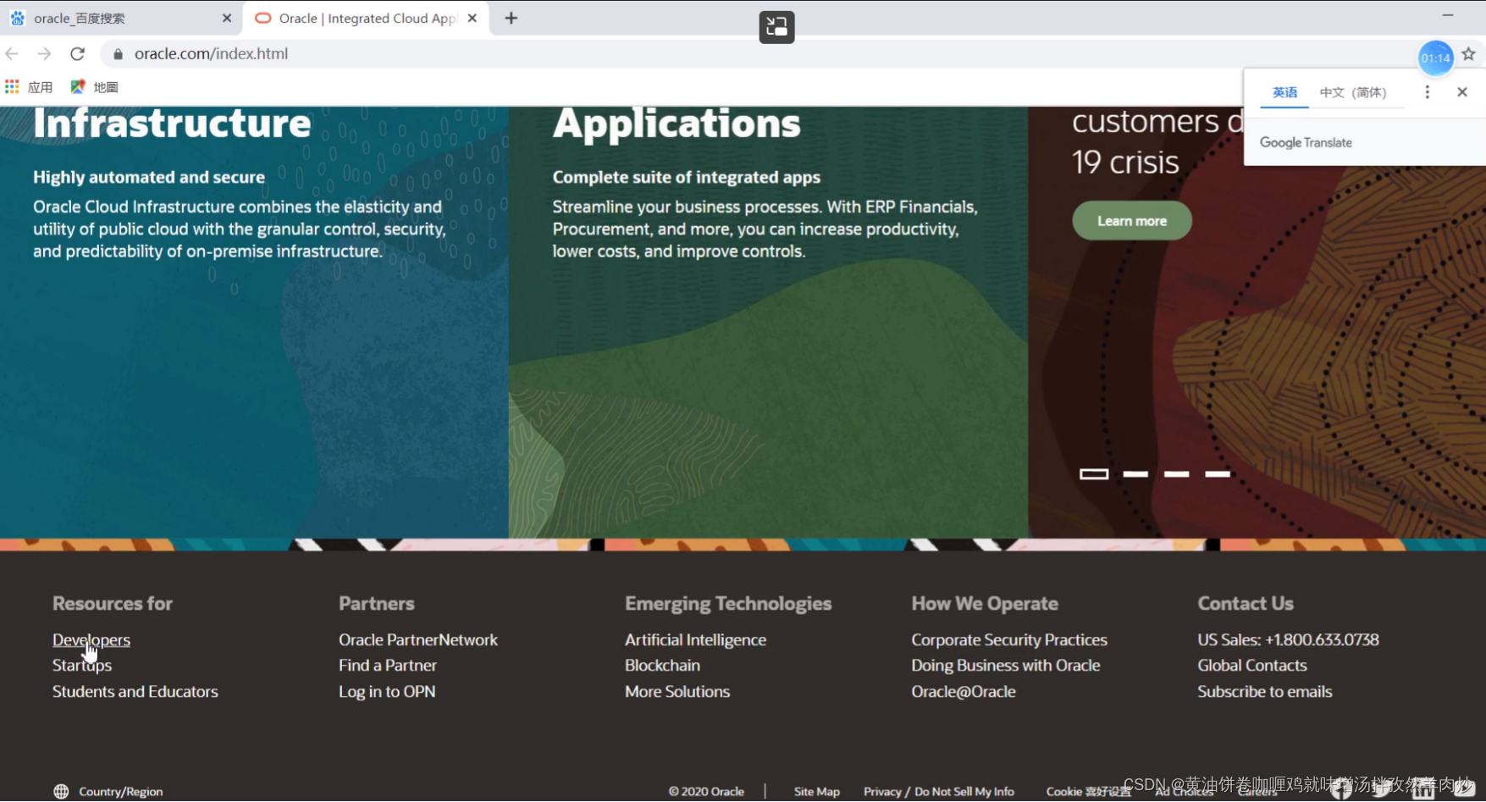
Task: Reload the oracle.com page
Action: [x=77, y=53]
